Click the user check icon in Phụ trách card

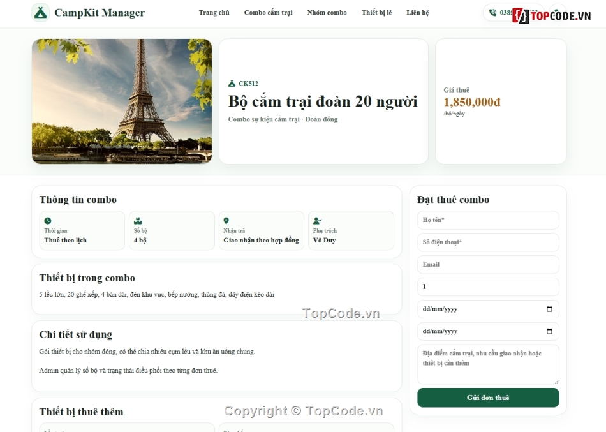tap(317, 221)
